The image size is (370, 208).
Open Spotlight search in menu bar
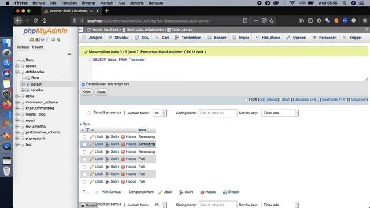[x=345, y=3]
